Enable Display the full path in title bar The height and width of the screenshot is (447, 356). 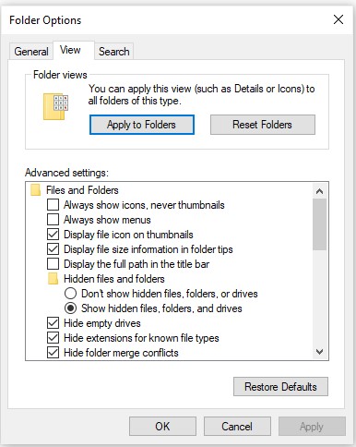(x=53, y=264)
